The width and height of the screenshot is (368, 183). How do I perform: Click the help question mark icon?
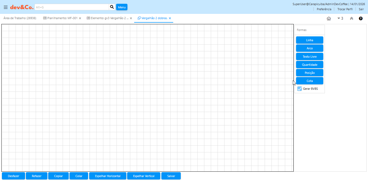coord(360,19)
